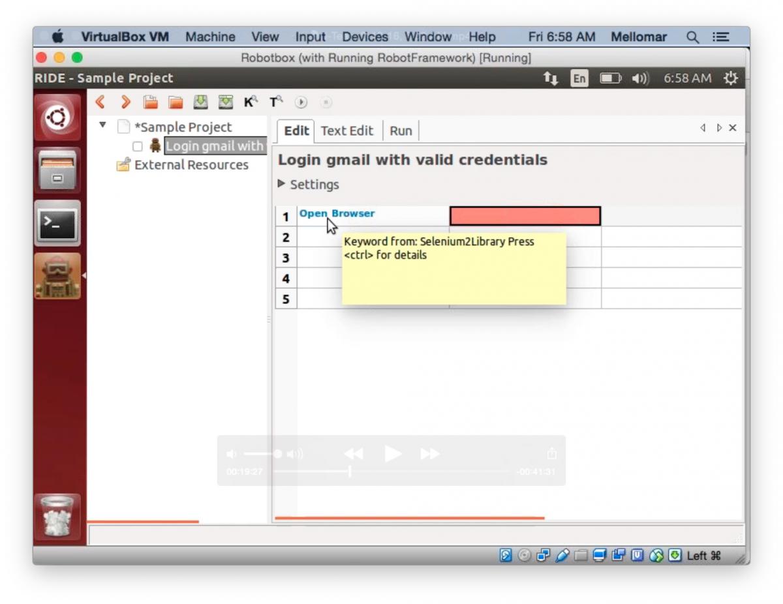Viewport: 783px width, 604px height.
Task: Click the RIDE robot icon in launcher
Action: point(57,276)
